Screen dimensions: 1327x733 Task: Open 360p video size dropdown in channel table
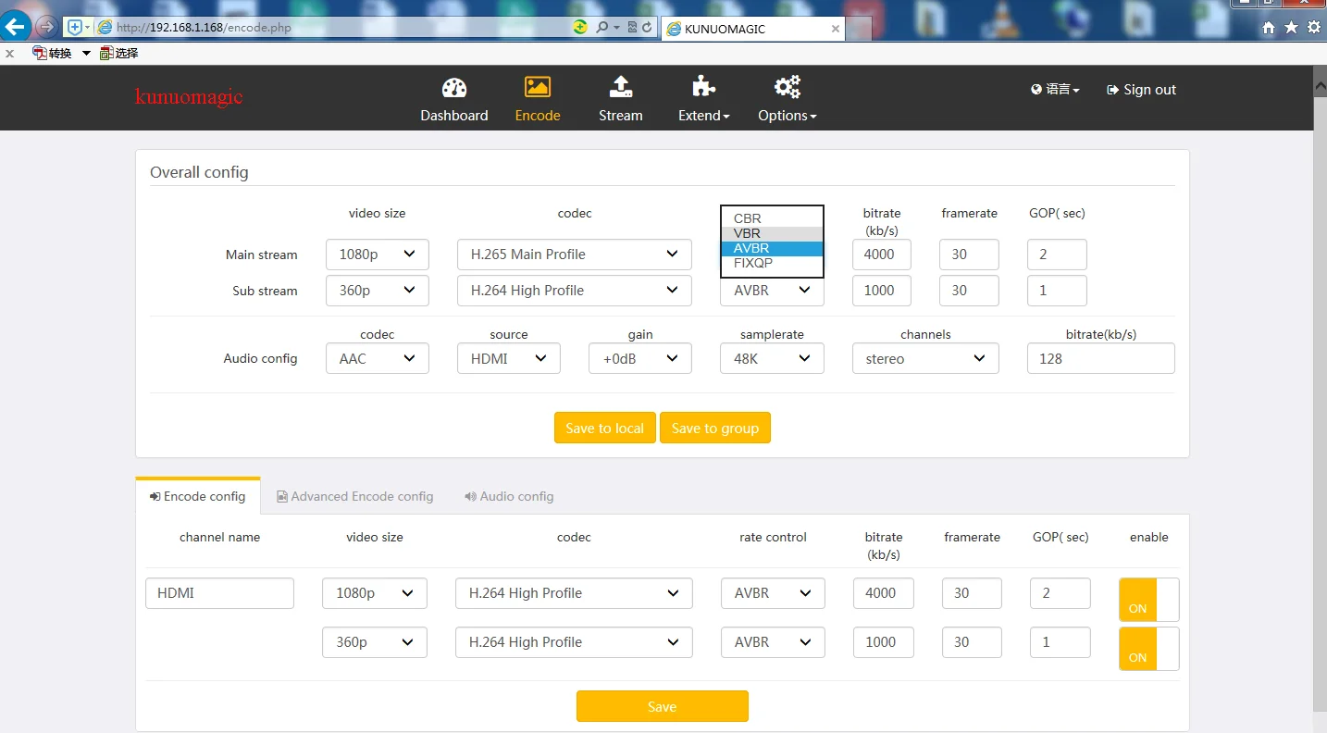click(x=375, y=642)
